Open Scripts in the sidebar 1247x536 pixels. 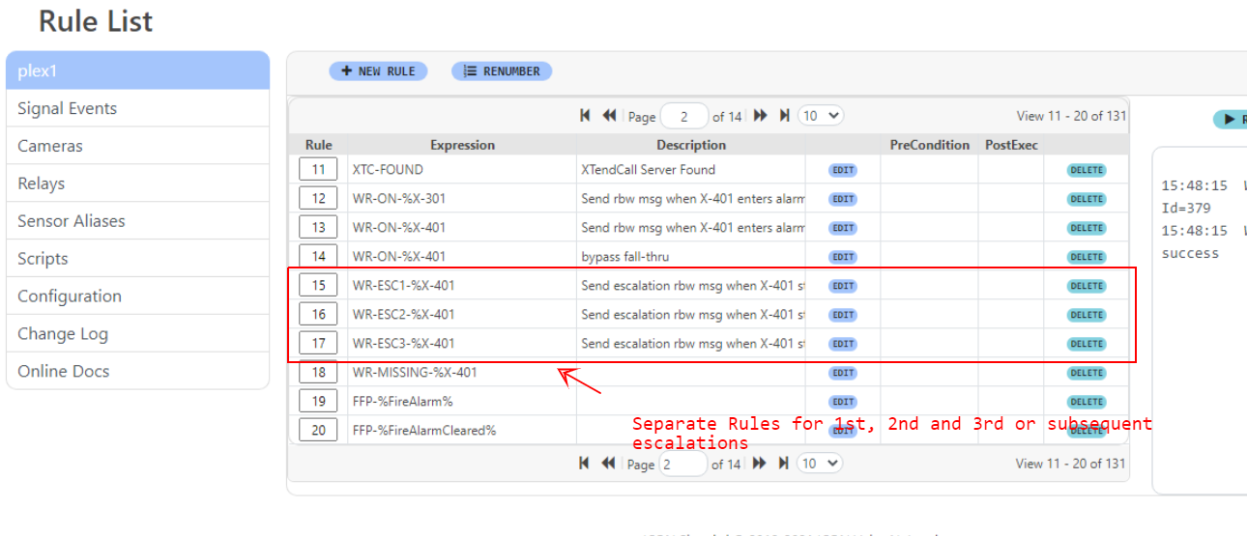coord(137,259)
